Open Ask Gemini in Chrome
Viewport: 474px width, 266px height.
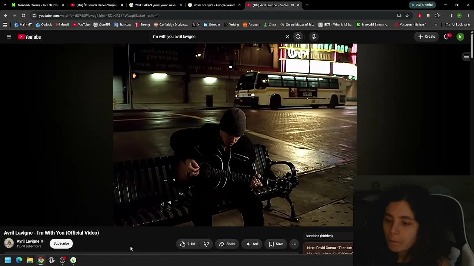tap(422, 5)
